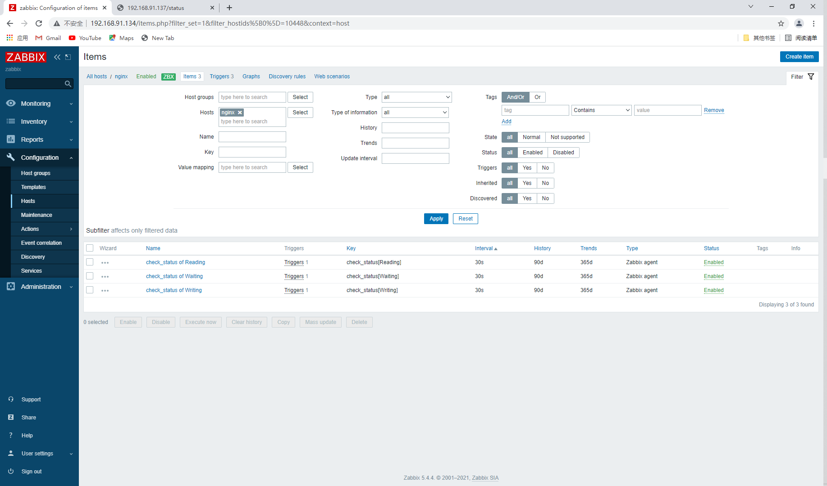Open the Type of information dropdown
This screenshot has height=486, width=827.
(x=415, y=112)
